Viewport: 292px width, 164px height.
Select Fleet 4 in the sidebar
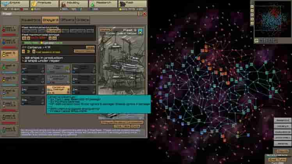click(x=9, y=67)
